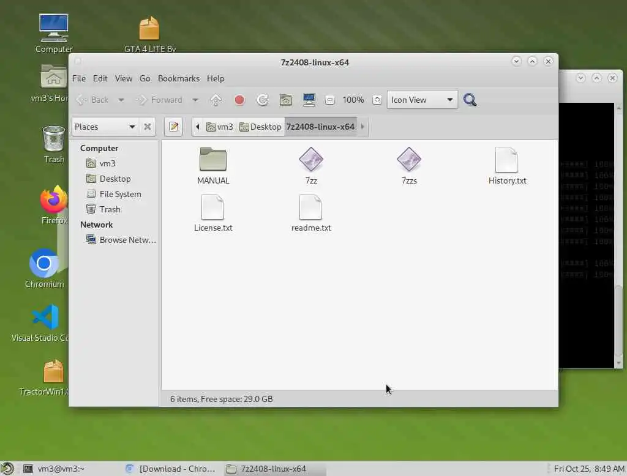Open file search magnifier
This screenshot has height=476, width=627.
click(470, 100)
